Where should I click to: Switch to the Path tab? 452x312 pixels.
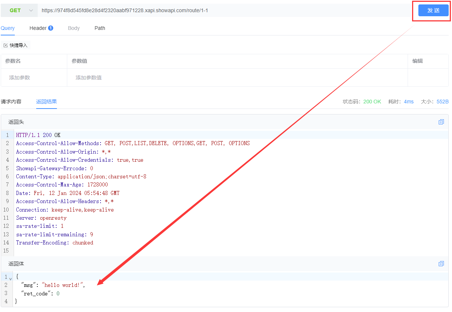coord(100,28)
